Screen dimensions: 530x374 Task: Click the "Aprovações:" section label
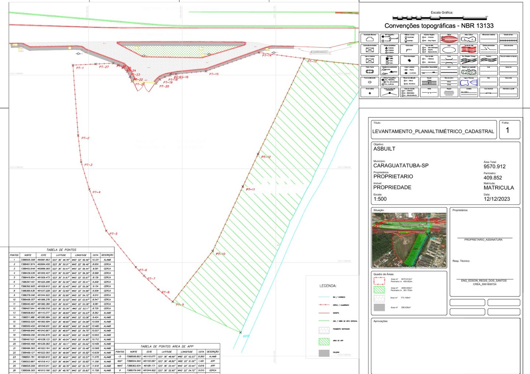381,321
